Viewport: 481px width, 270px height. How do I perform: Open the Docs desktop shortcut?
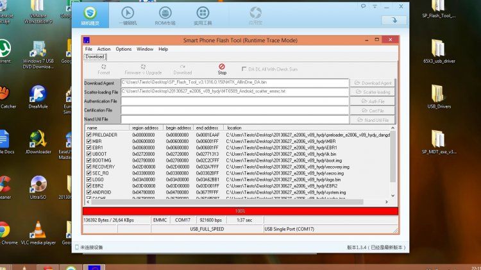[x=6, y=142]
